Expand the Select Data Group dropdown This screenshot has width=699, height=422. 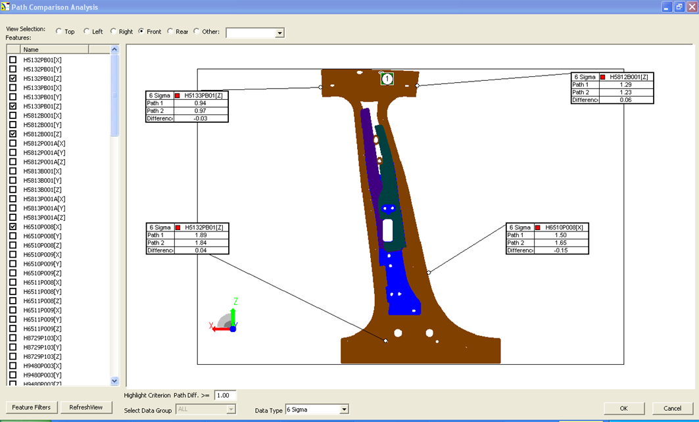(x=231, y=409)
